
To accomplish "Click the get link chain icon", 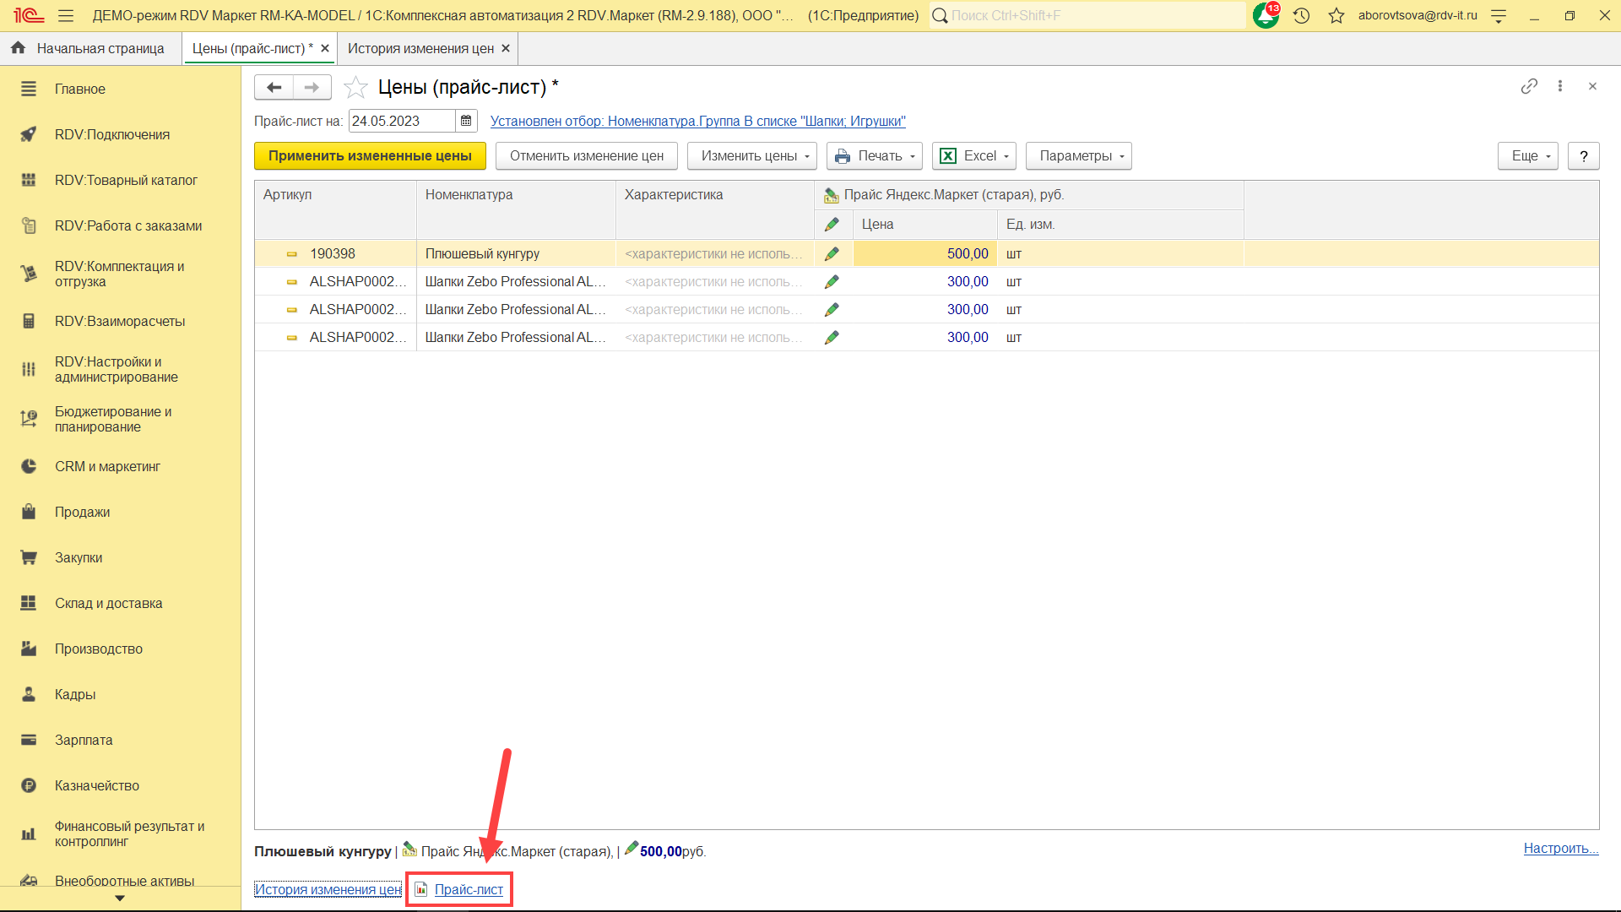I will pos(1529,86).
